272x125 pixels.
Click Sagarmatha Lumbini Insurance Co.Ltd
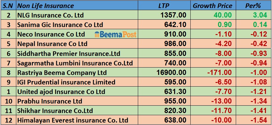(x=75, y=63)
